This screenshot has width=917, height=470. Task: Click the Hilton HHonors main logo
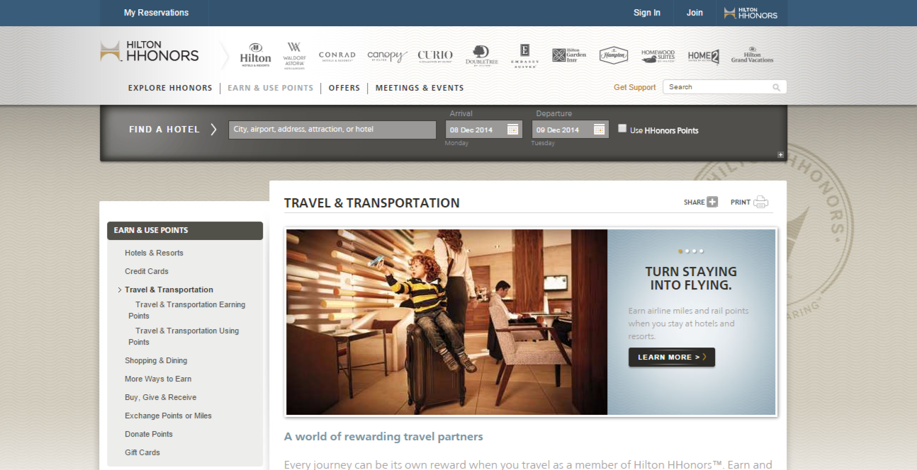tap(150, 51)
